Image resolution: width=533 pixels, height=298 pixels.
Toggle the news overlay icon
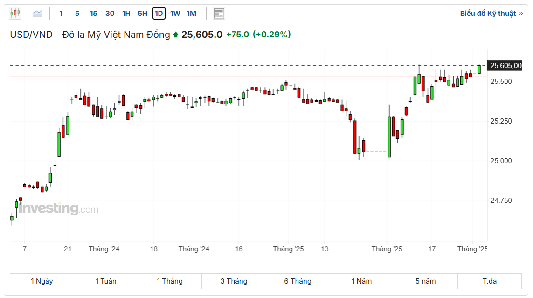219,13
